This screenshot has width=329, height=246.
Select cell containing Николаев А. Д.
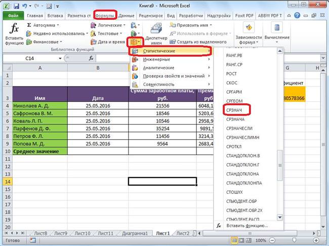click(x=40, y=106)
